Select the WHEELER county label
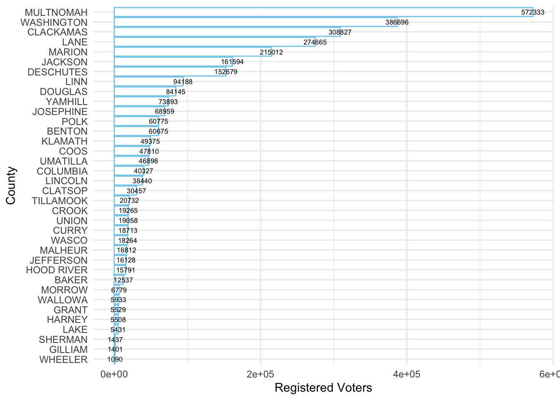Image resolution: width=560 pixels, height=400 pixels. [x=63, y=360]
